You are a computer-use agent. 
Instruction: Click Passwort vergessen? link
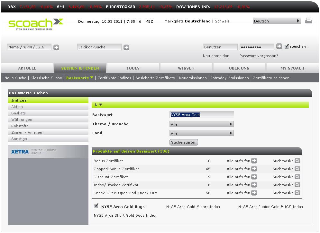click(259, 56)
